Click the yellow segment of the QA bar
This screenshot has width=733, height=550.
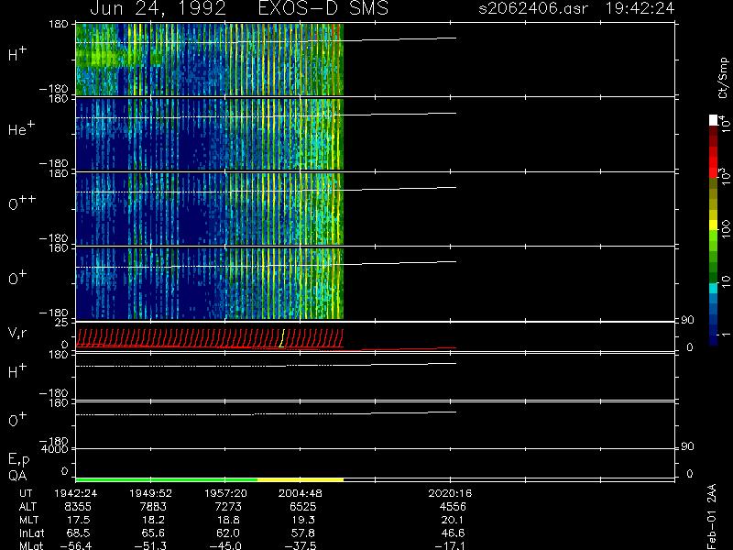[x=301, y=479]
